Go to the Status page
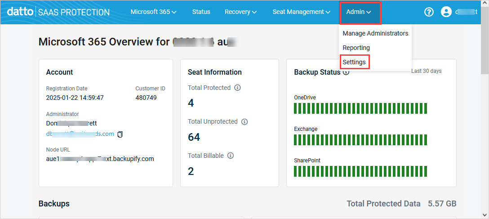489x219 pixels. (201, 12)
